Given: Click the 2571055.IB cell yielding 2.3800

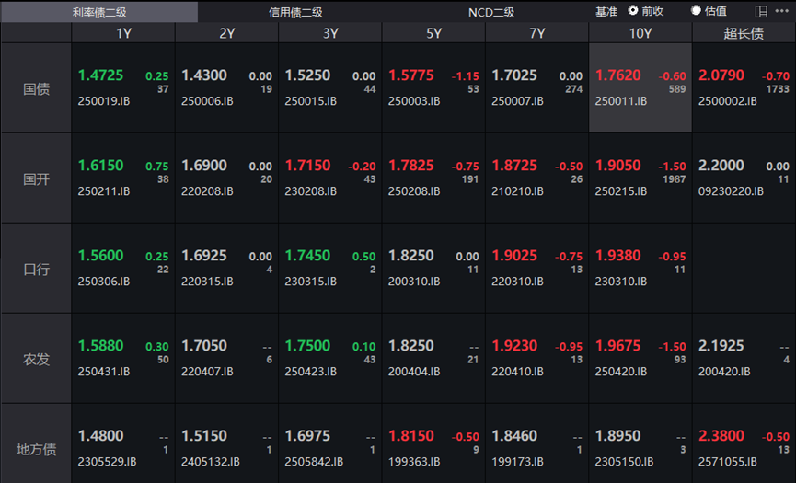Looking at the screenshot, I should click(744, 447).
